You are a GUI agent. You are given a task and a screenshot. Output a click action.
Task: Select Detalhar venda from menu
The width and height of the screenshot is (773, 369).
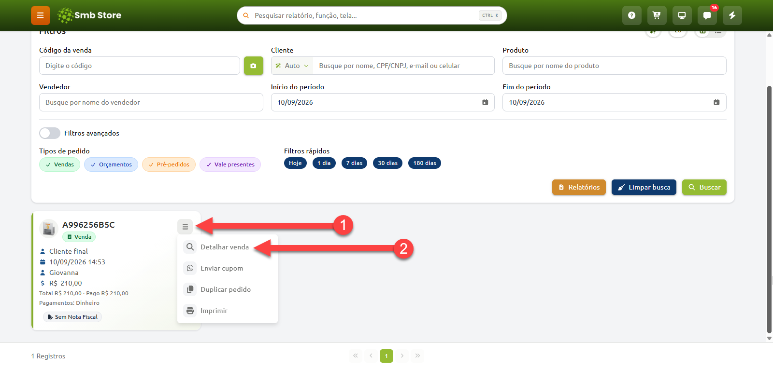(x=228, y=247)
